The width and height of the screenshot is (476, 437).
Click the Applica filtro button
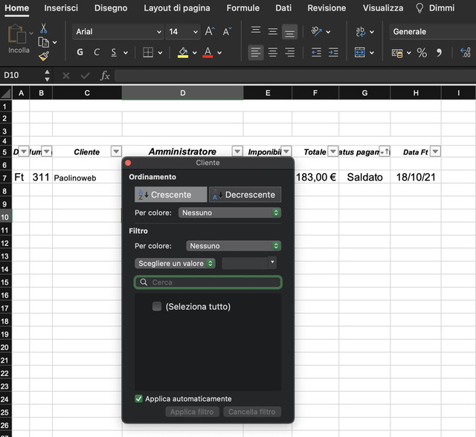click(x=192, y=412)
